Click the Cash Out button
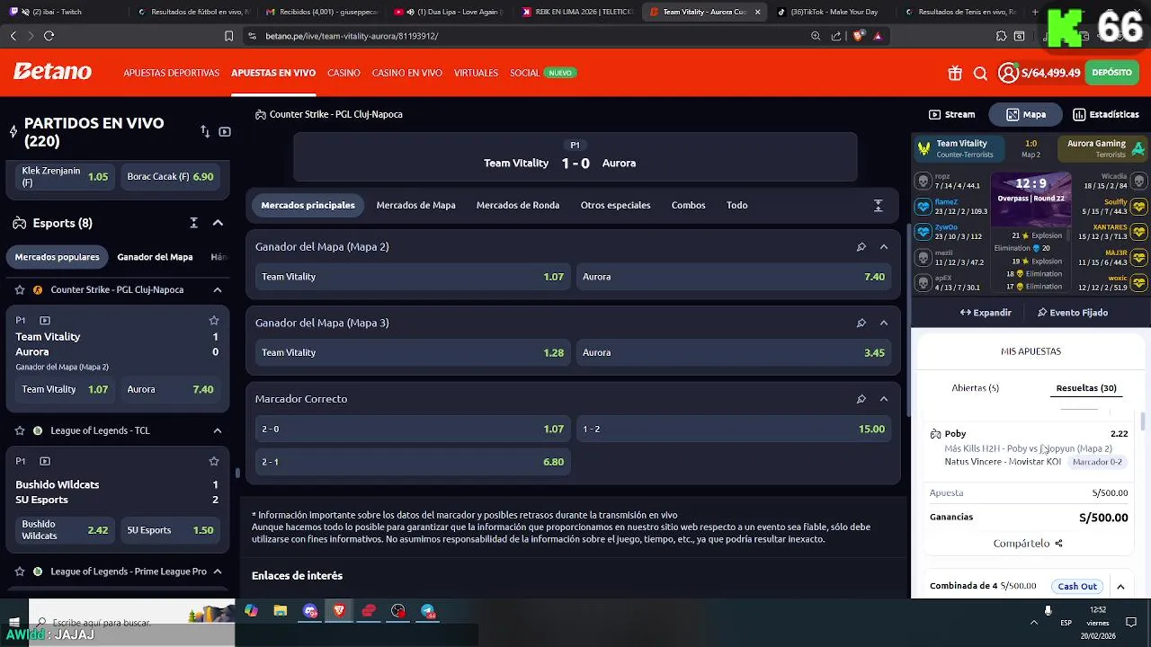This screenshot has width=1151, height=647. click(1077, 587)
